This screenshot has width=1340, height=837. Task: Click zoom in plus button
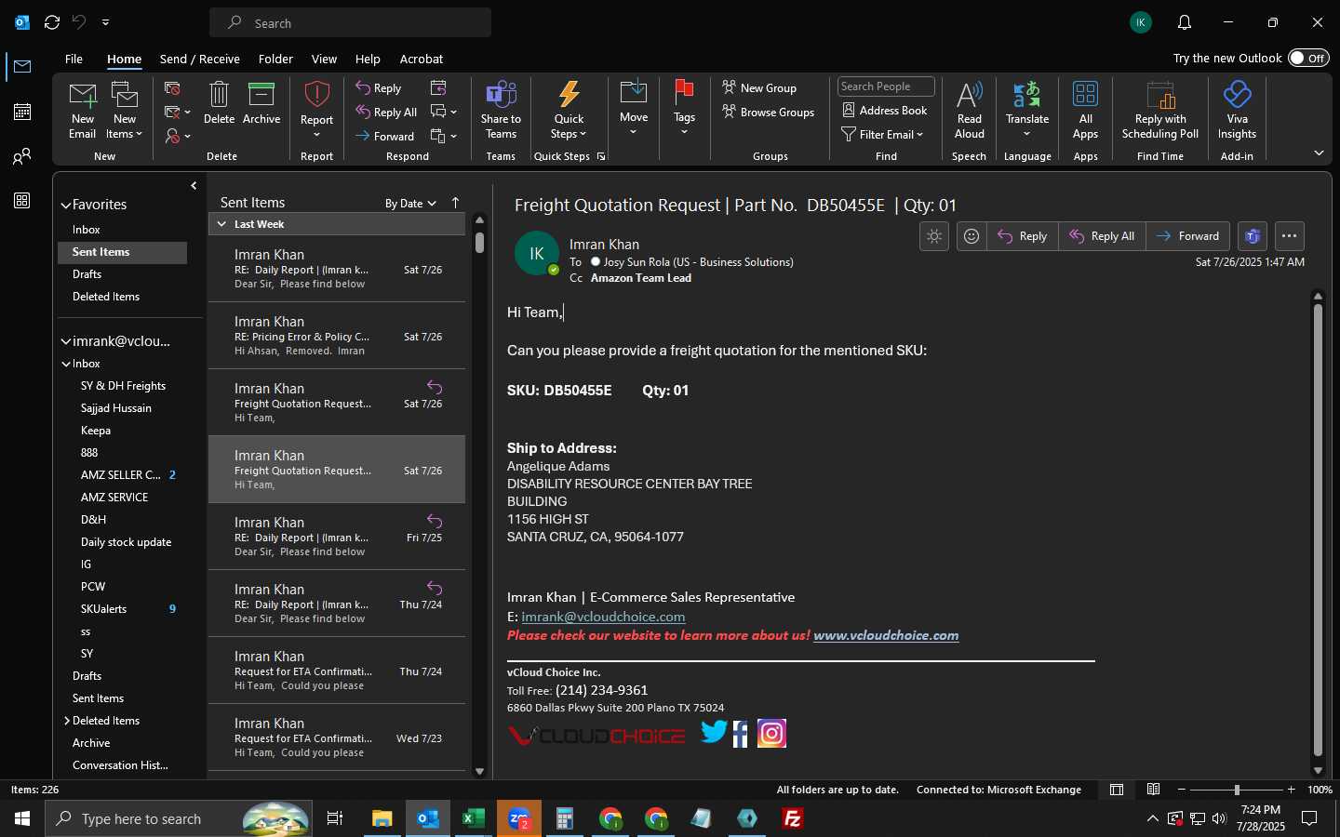coord(1291,790)
